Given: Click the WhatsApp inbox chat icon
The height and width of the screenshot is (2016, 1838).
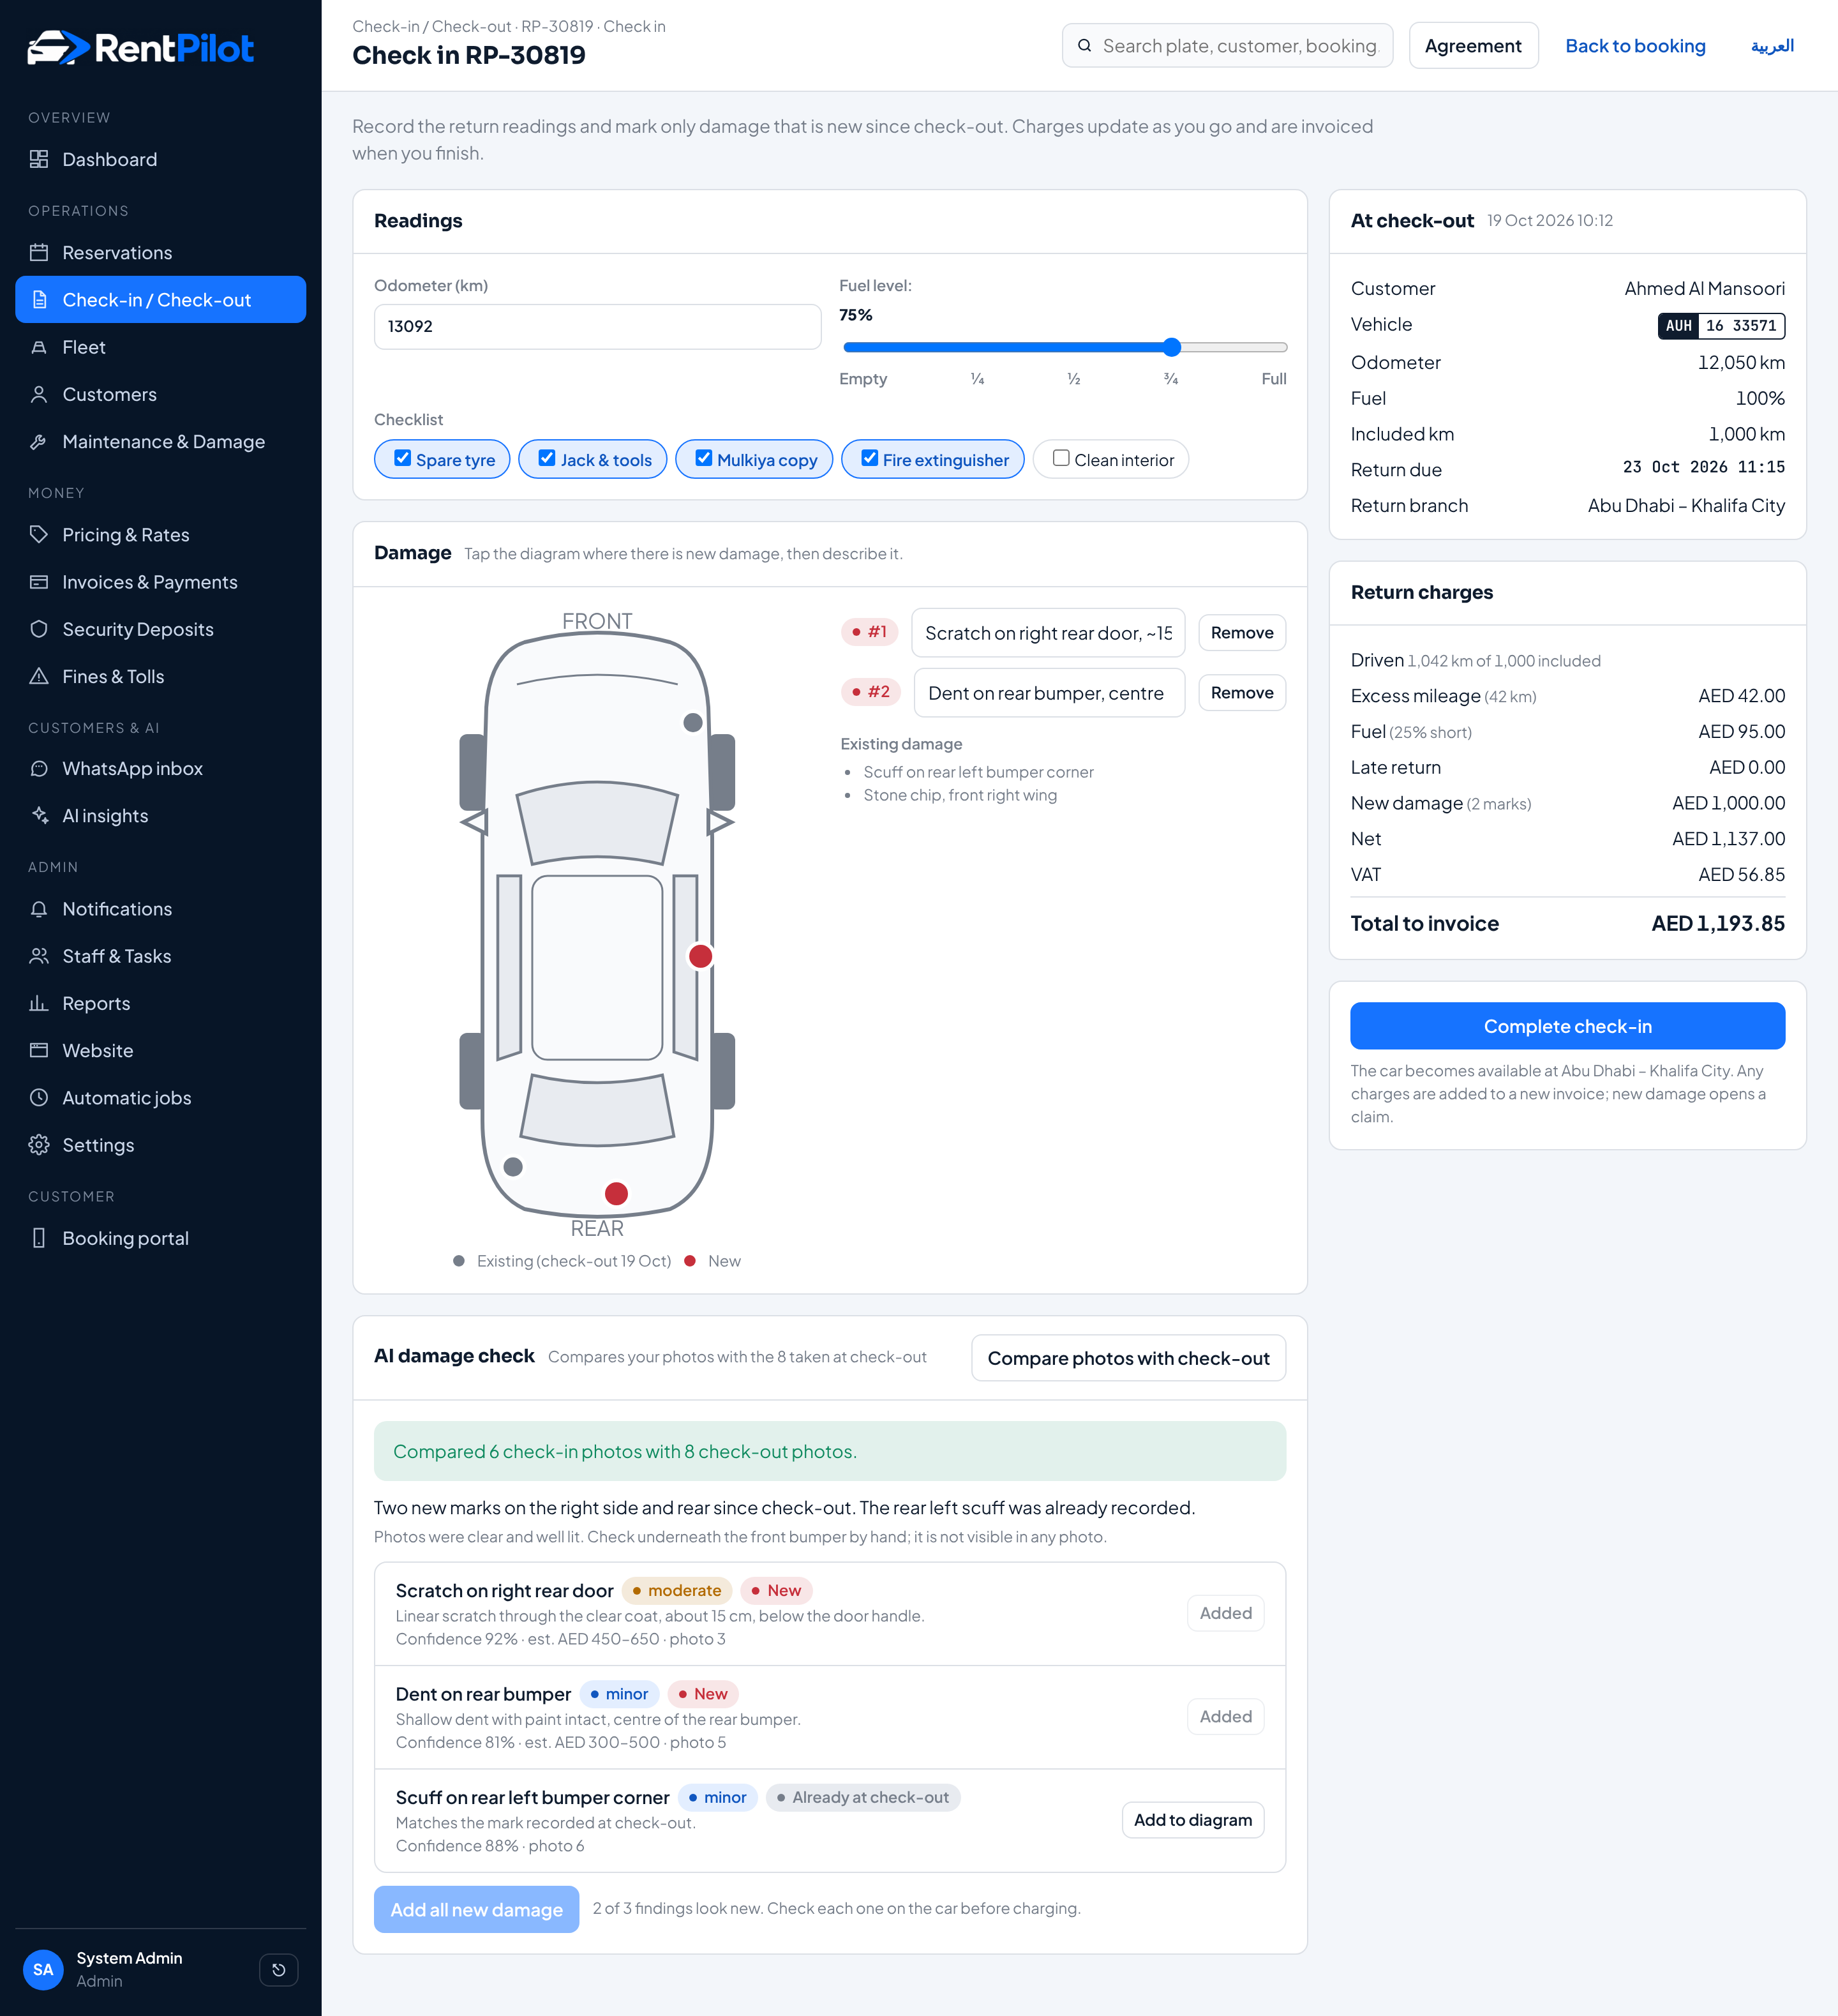Looking at the screenshot, I should (x=39, y=768).
